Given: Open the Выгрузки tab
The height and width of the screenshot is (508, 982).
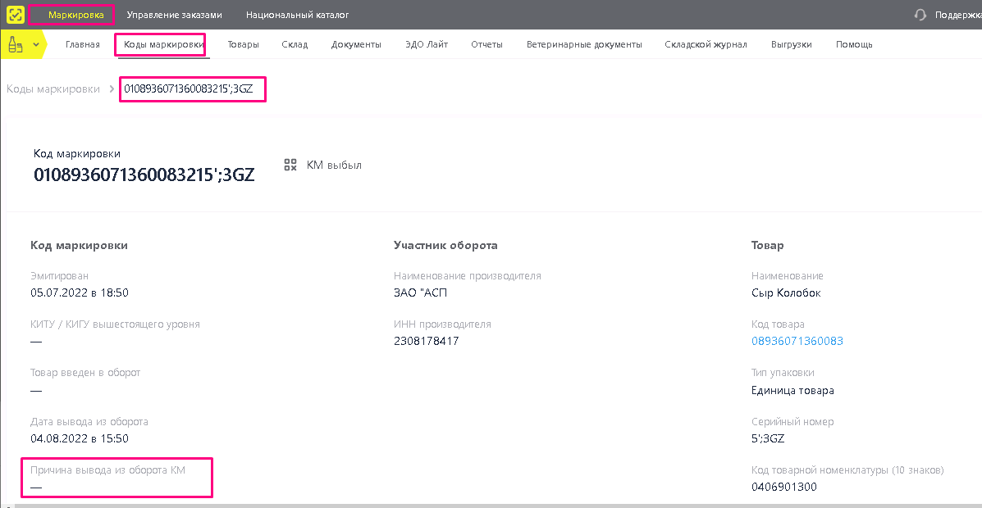Looking at the screenshot, I should point(792,44).
